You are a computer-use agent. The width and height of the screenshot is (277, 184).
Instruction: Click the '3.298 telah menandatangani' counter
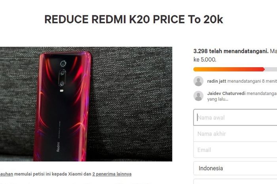tap(231, 51)
